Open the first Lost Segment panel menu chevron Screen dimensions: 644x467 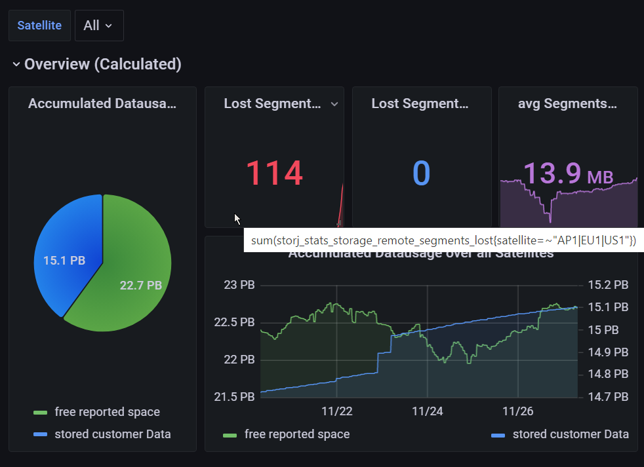(334, 104)
